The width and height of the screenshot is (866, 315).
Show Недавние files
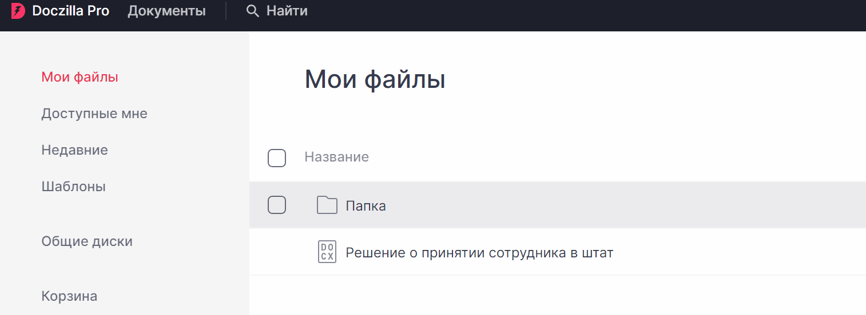74,150
